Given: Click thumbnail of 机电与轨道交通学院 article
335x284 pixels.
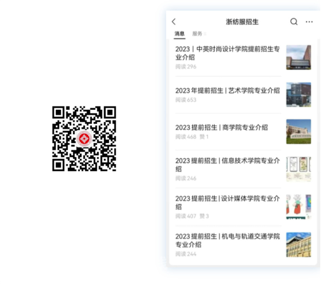Looking at the screenshot, I should point(299,245).
